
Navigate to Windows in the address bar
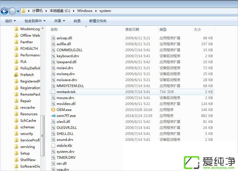pos(85,11)
